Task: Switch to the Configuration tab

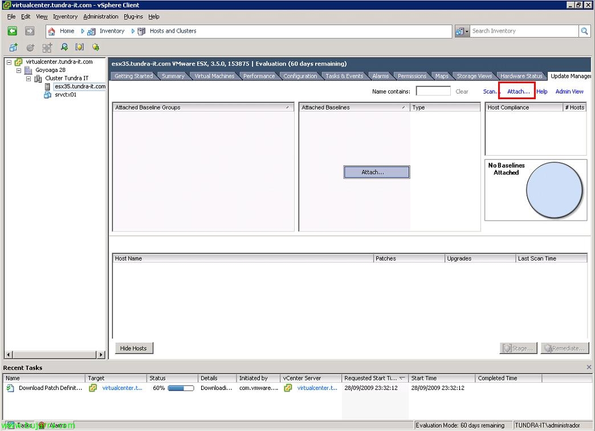Action: (x=300, y=76)
